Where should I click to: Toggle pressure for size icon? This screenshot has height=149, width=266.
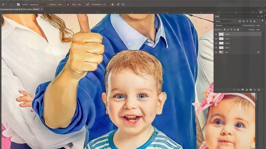click(118, 5)
